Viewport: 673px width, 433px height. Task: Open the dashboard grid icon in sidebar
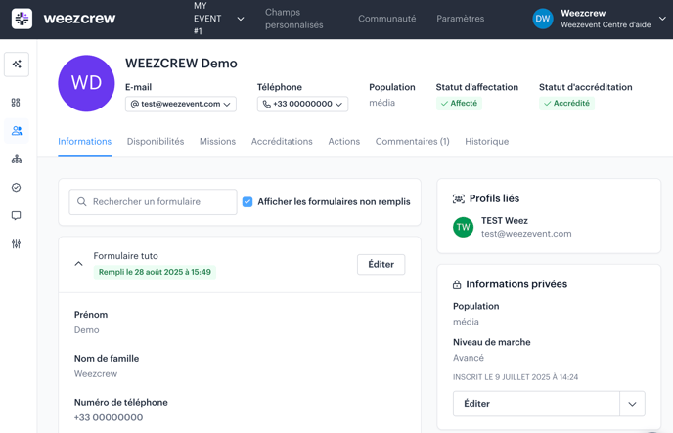16,102
